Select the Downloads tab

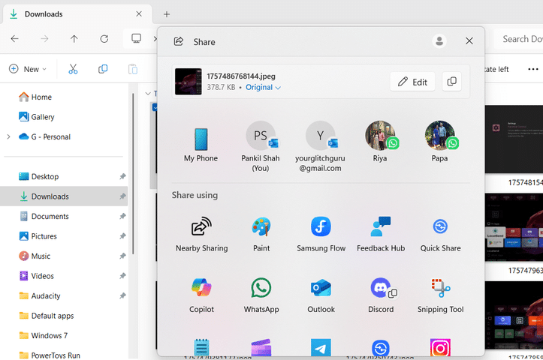coord(76,14)
